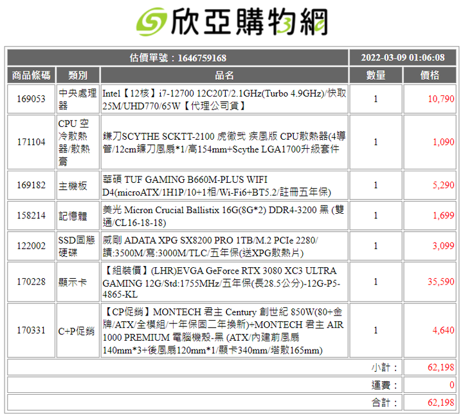Click the 合計 amount 62,198

click(x=441, y=402)
